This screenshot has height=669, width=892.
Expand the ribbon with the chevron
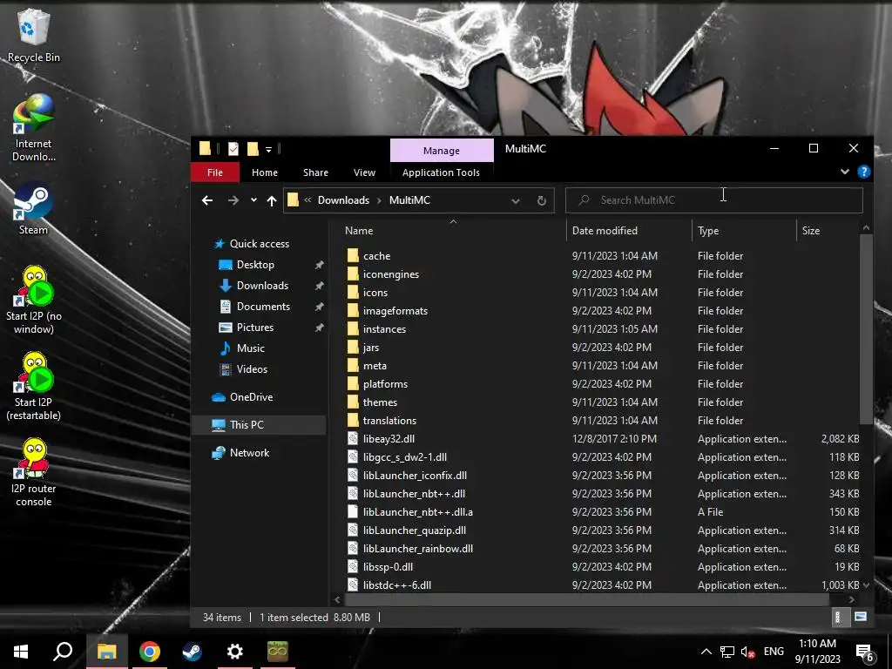point(845,172)
